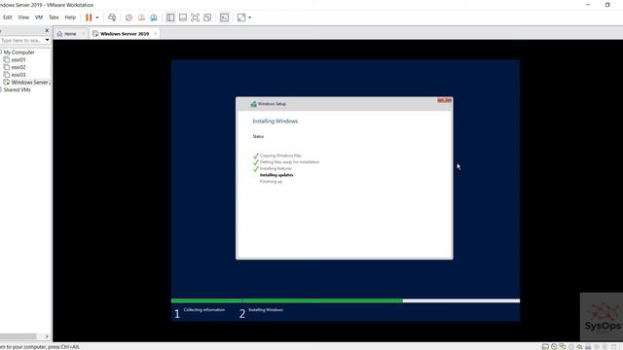This screenshot has width=623, height=350.
Task: Click the CD/DVD drive status icon
Action: (554, 346)
